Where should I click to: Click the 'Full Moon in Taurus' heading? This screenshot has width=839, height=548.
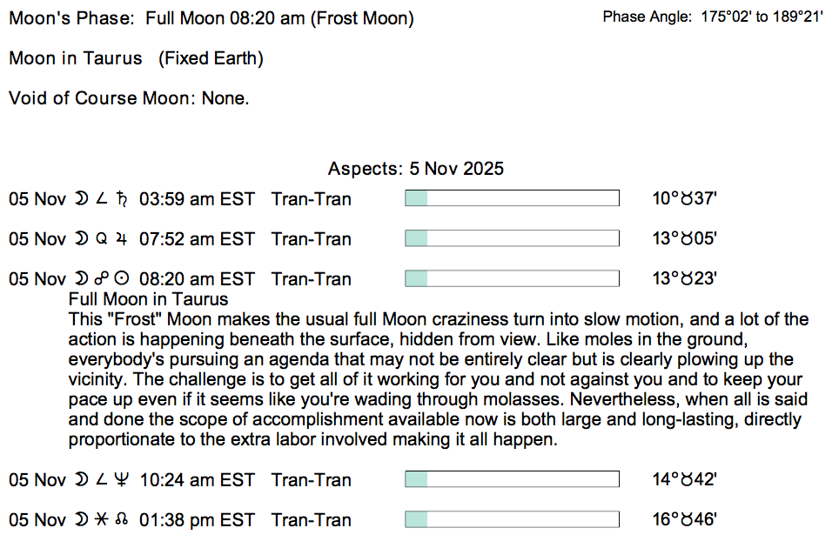point(148,300)
